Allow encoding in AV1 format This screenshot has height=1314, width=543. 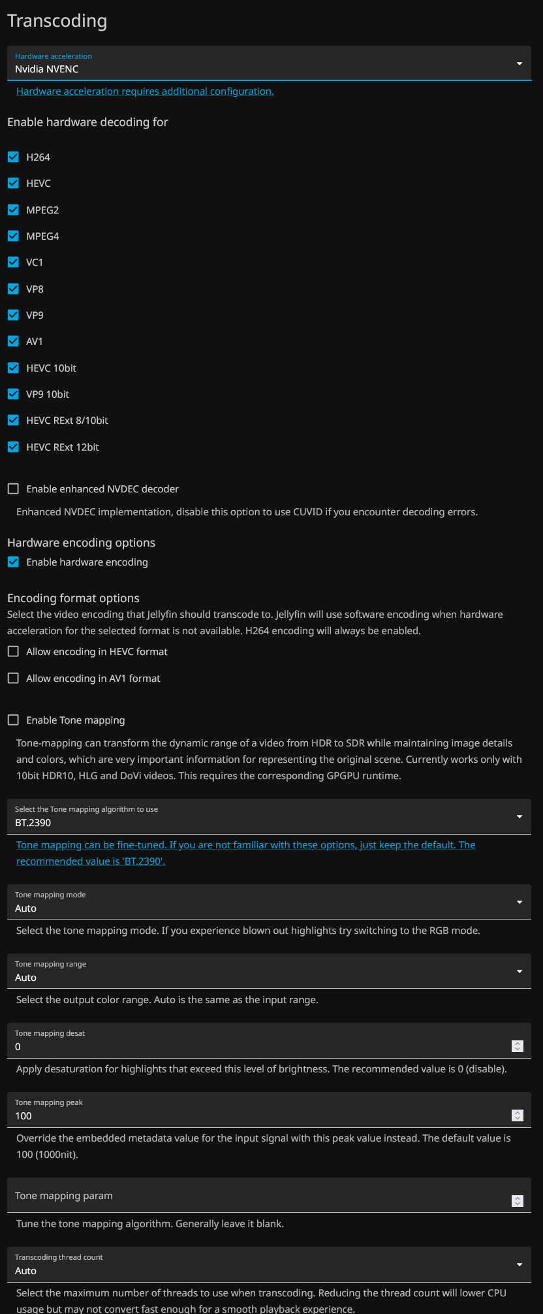13,678
